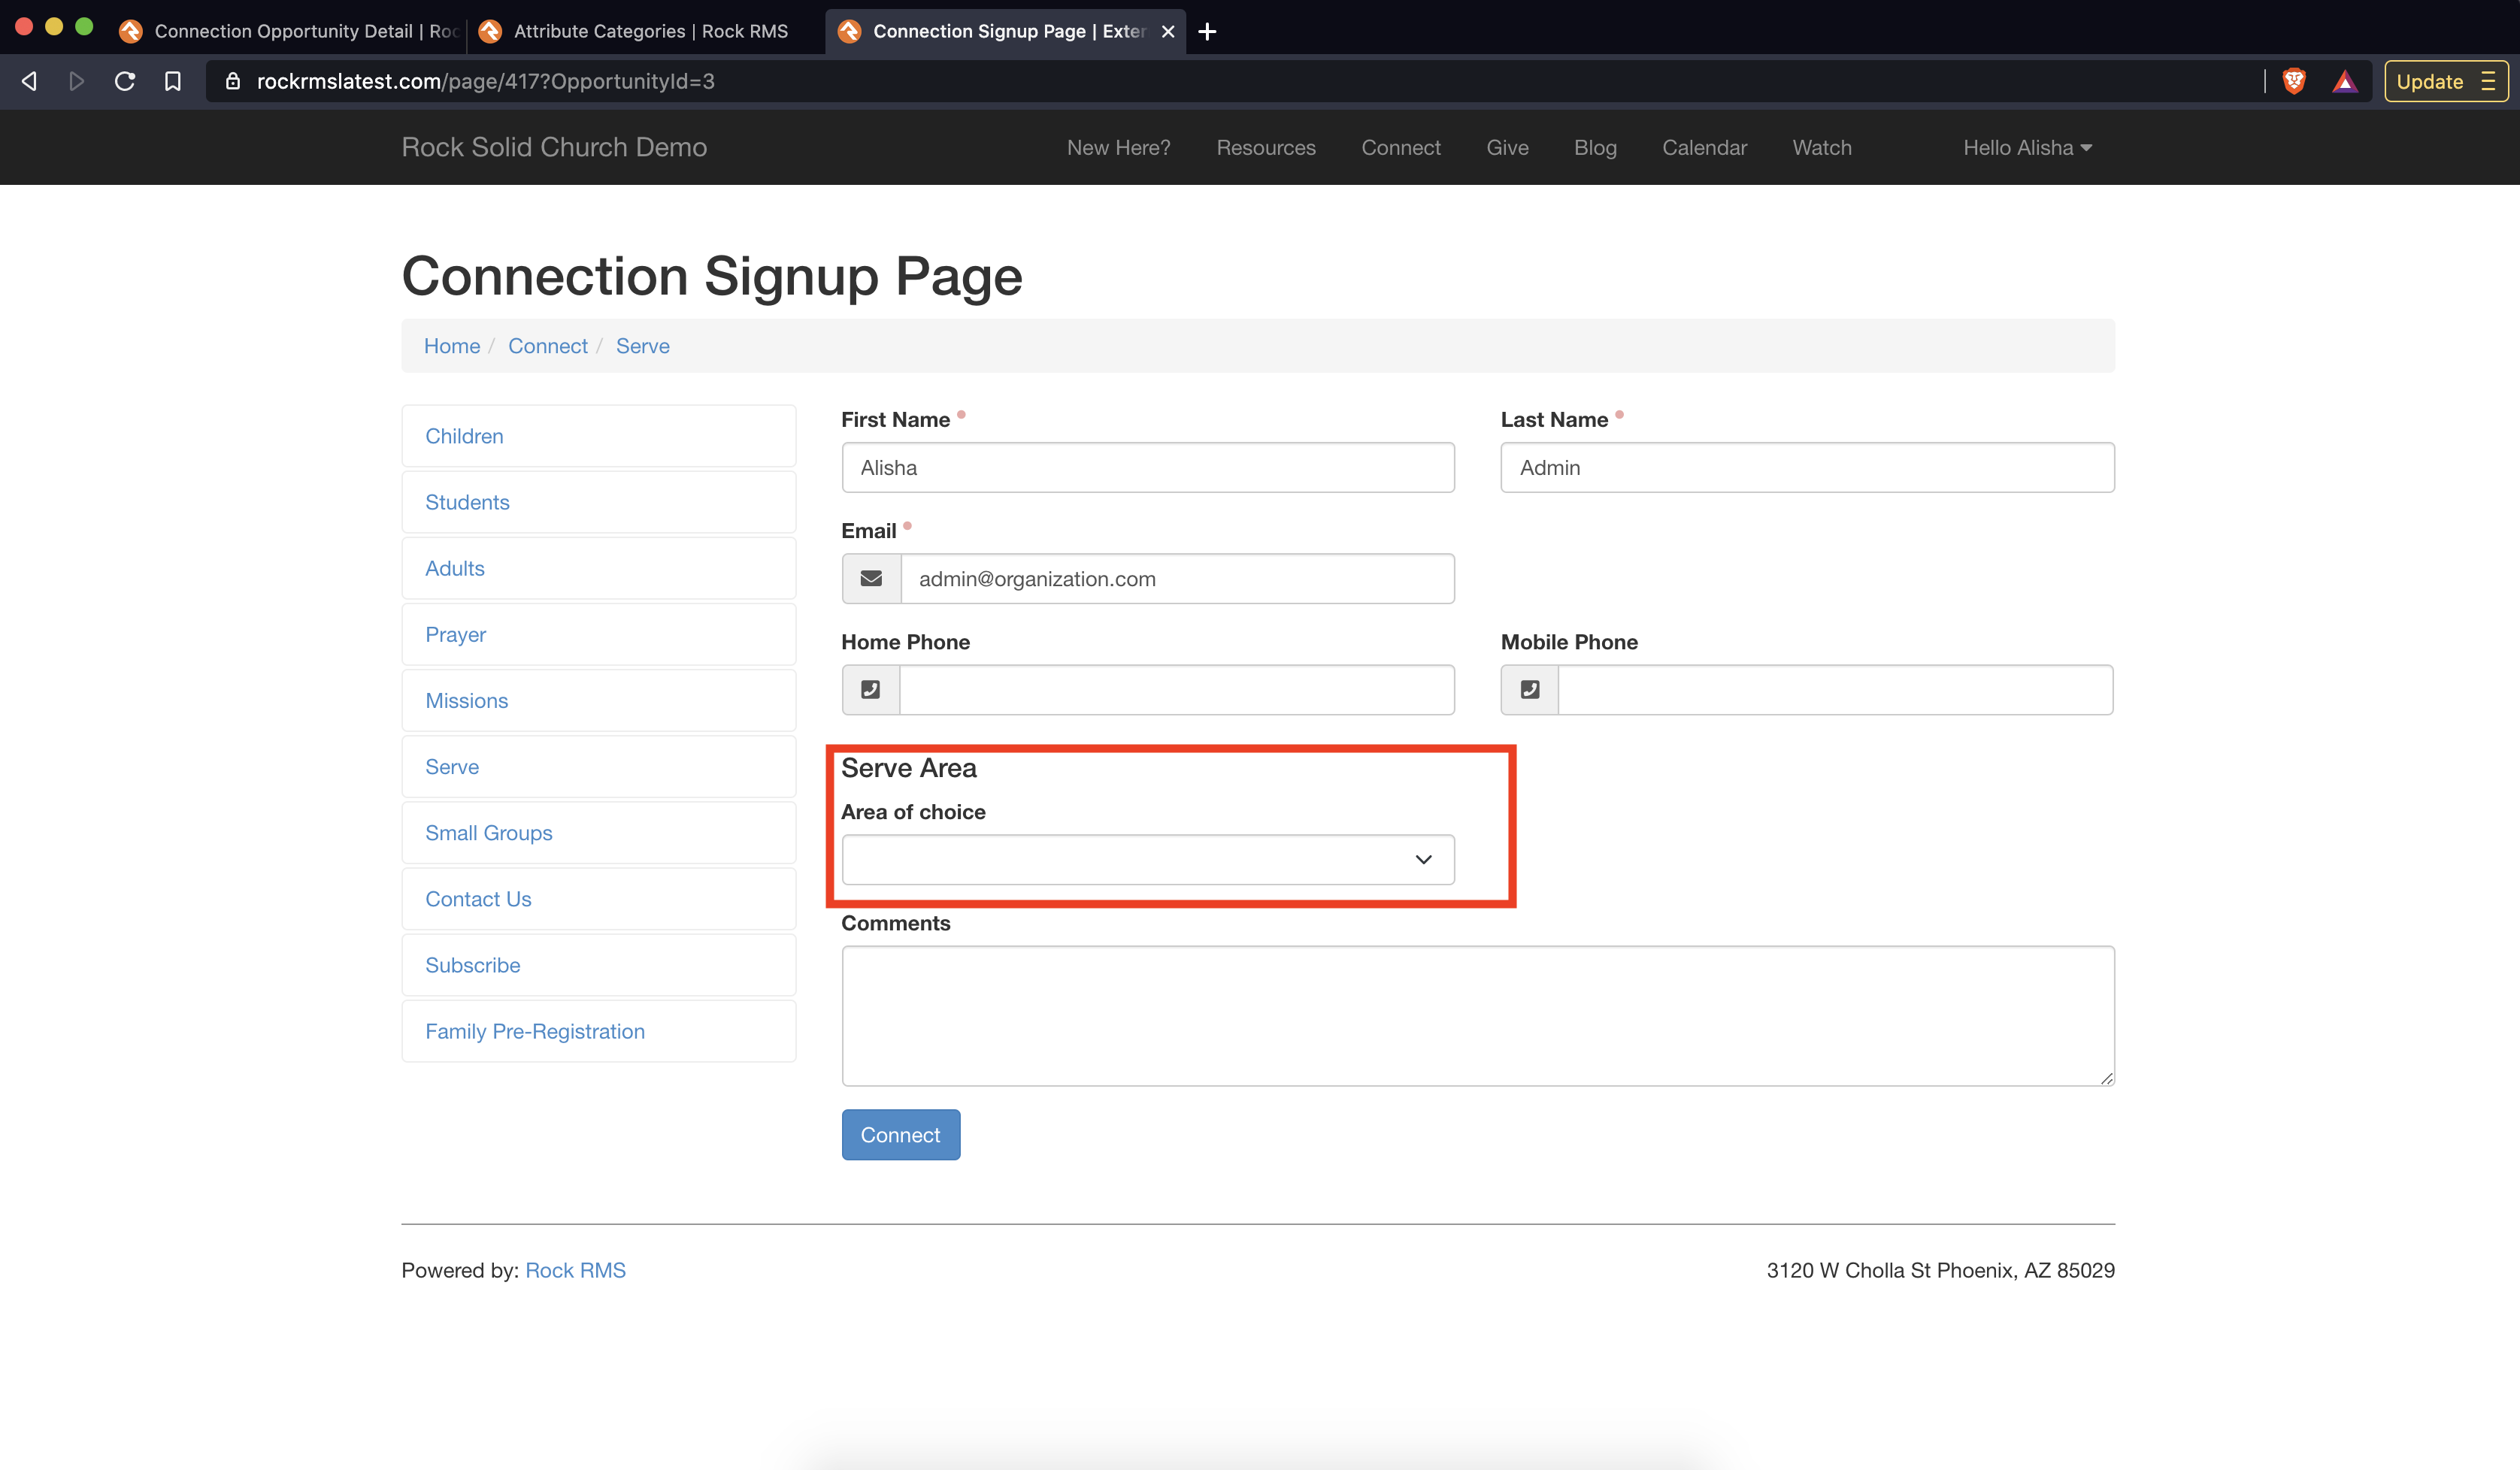The image size is (2520, 1470).
Task: Select Family Pre-Registration in the sidebar
Action: tap(598, 1031)
